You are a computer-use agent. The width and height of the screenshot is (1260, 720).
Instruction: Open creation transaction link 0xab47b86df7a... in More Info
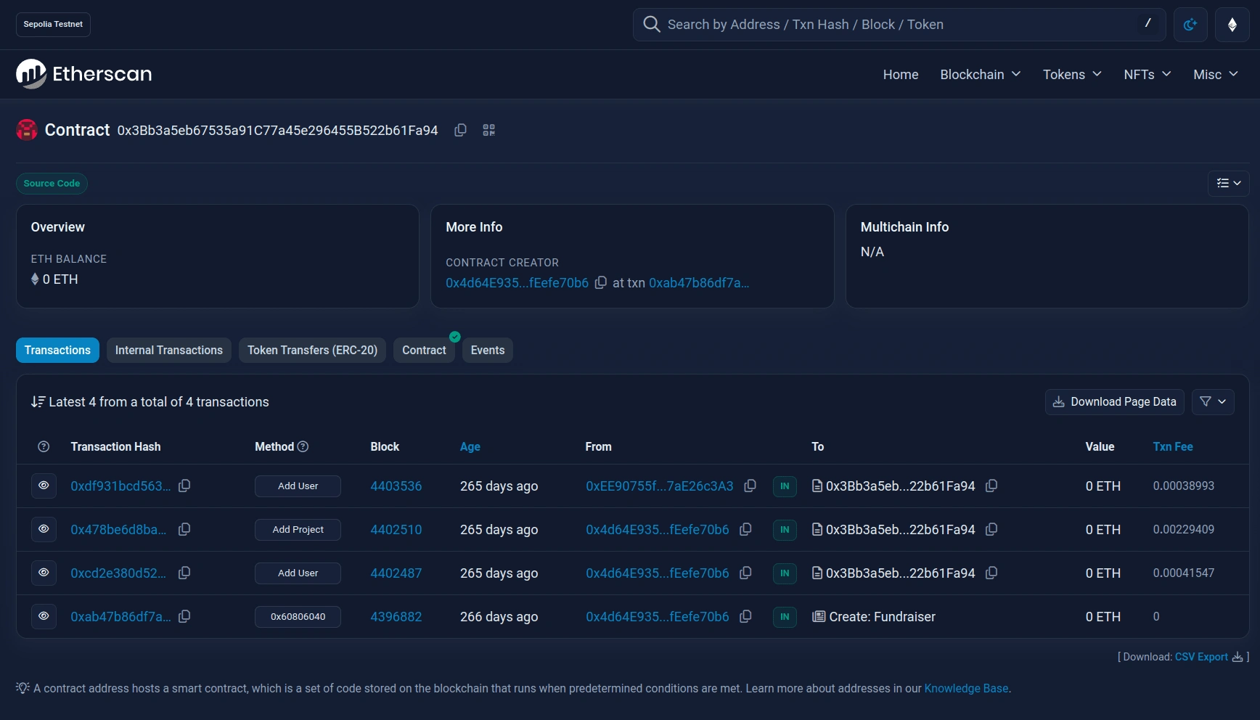pos(699,283)
